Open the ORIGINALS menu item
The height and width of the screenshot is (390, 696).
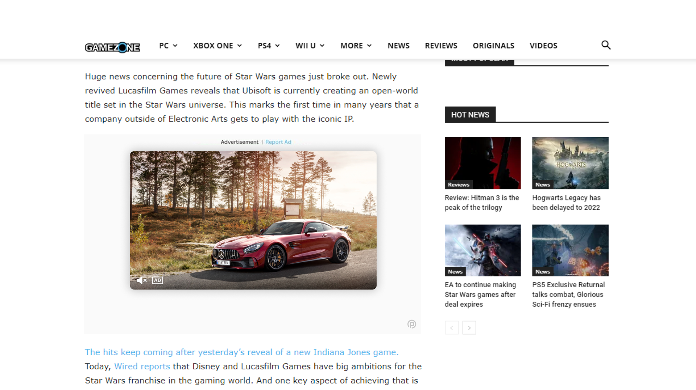pos(493,46)
